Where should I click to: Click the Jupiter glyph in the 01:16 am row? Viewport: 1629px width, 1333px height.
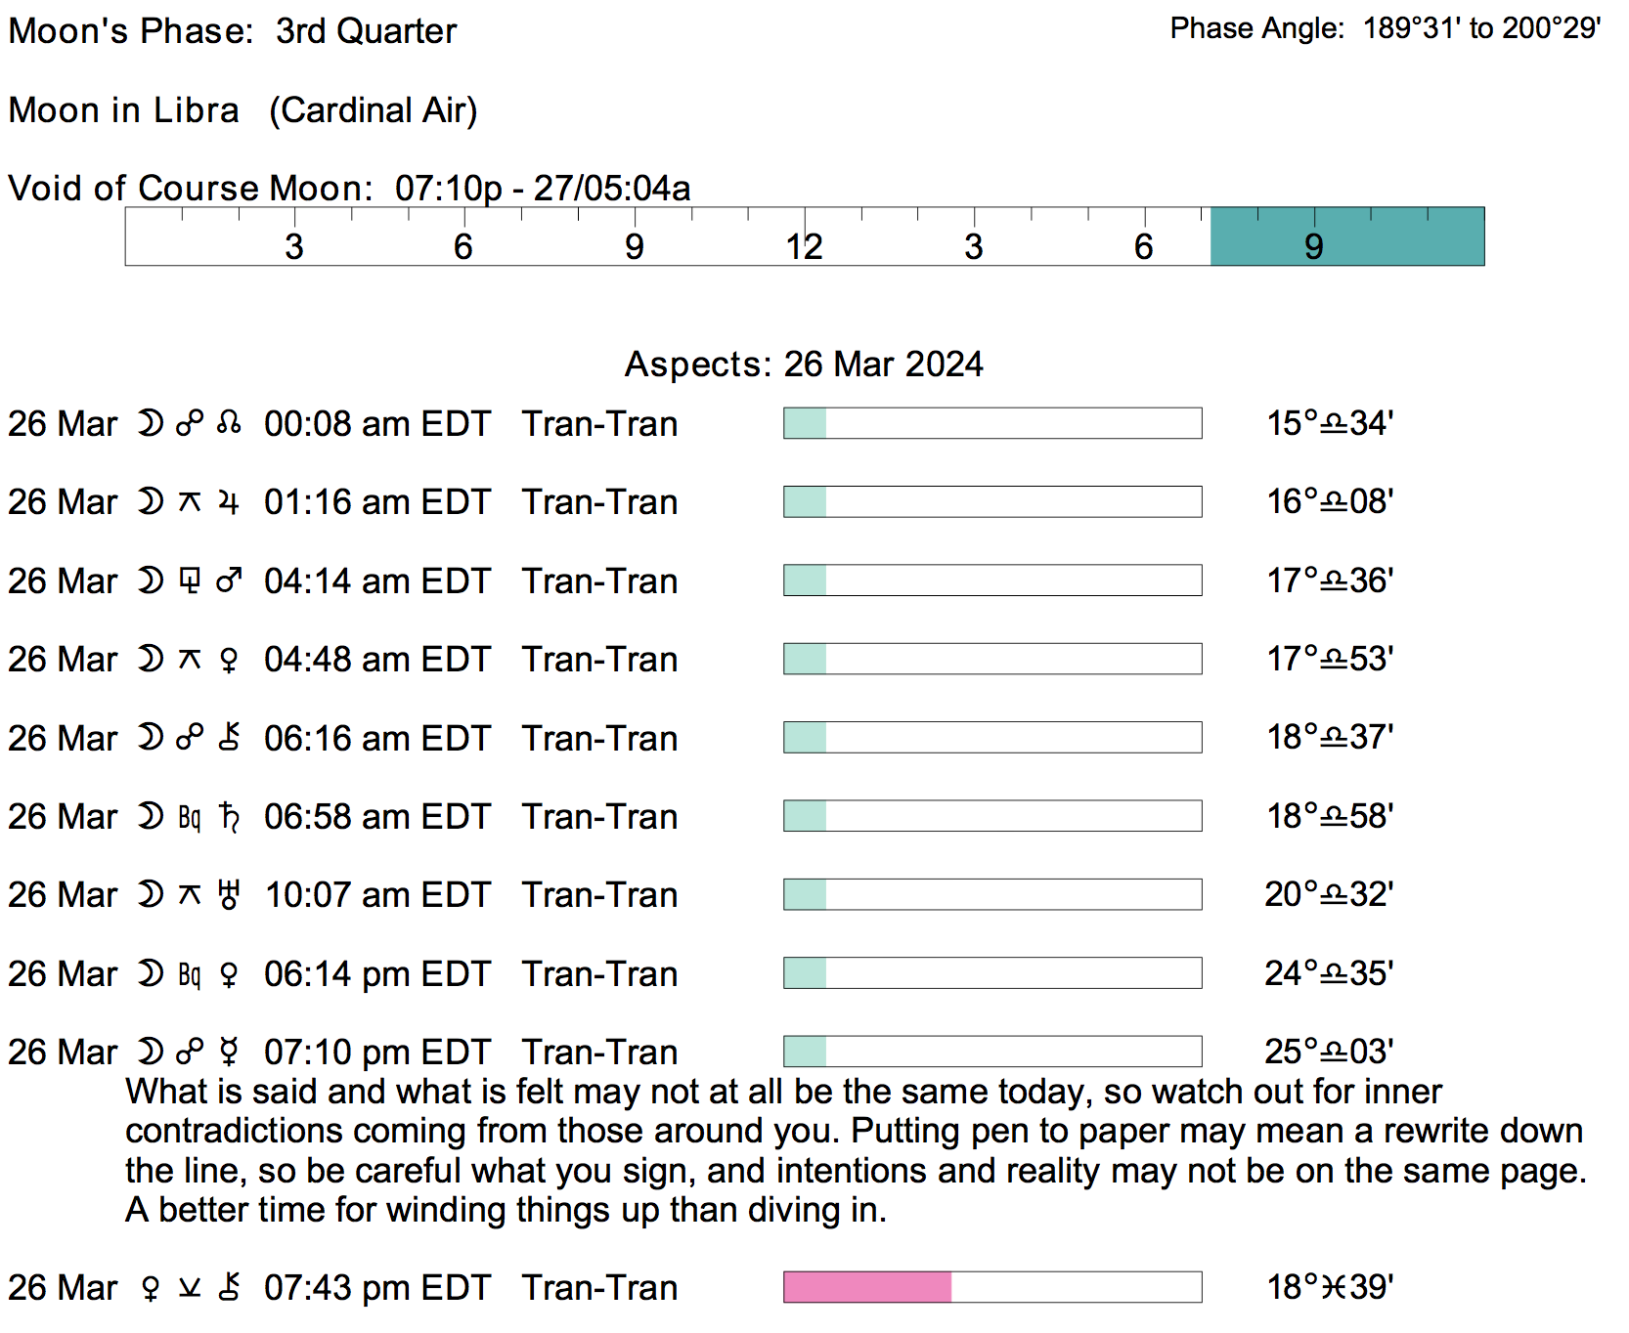(x=229, y=502)
